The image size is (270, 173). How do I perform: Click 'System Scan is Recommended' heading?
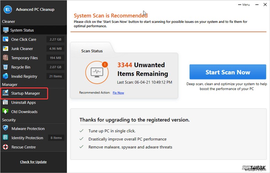[111, 16]
